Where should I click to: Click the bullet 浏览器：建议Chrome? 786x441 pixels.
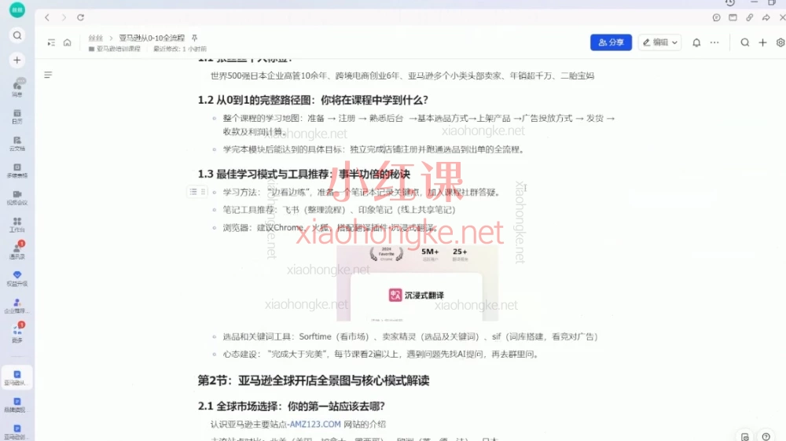point(330,227)
